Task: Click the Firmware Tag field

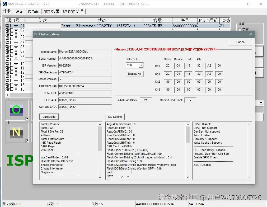Action: 85,86
